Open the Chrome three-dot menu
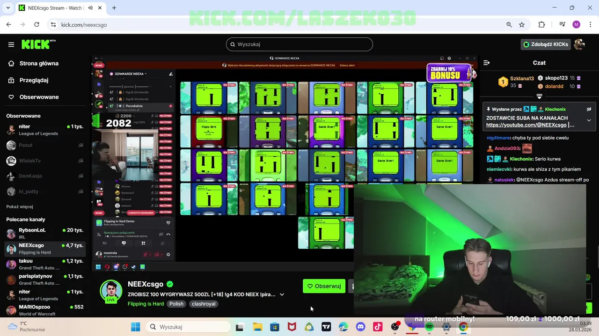Viewport: 599px width, 336px height. (590, 25)
